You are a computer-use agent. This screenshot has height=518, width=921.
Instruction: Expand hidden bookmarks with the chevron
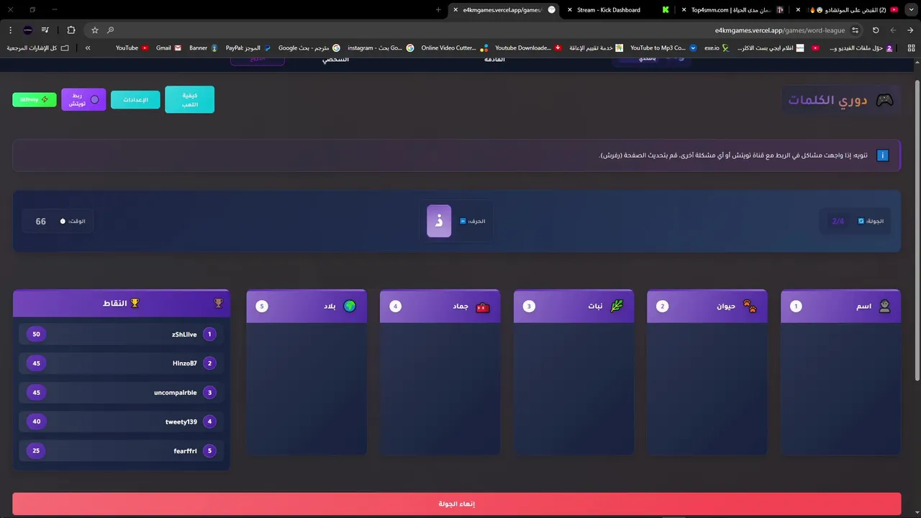[x=88, y=48]
